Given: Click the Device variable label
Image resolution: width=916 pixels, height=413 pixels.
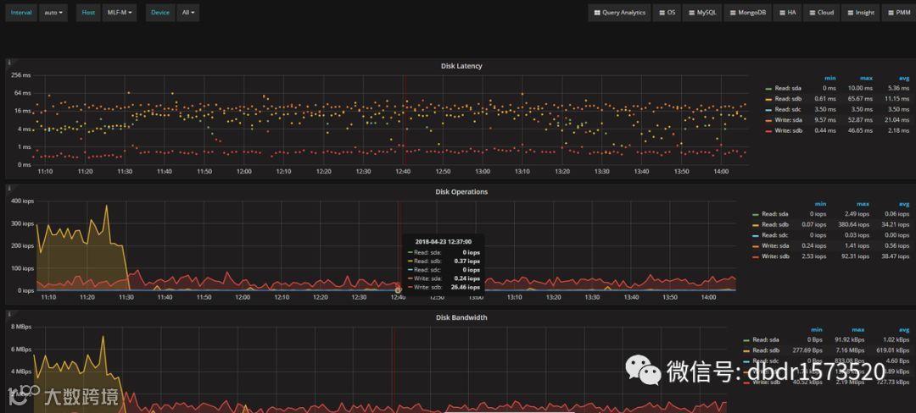Looking at the screenshot, I should [160, 12].
